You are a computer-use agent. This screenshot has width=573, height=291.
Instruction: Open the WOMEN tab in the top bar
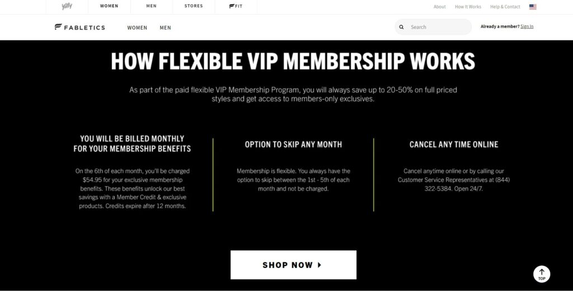109,6
